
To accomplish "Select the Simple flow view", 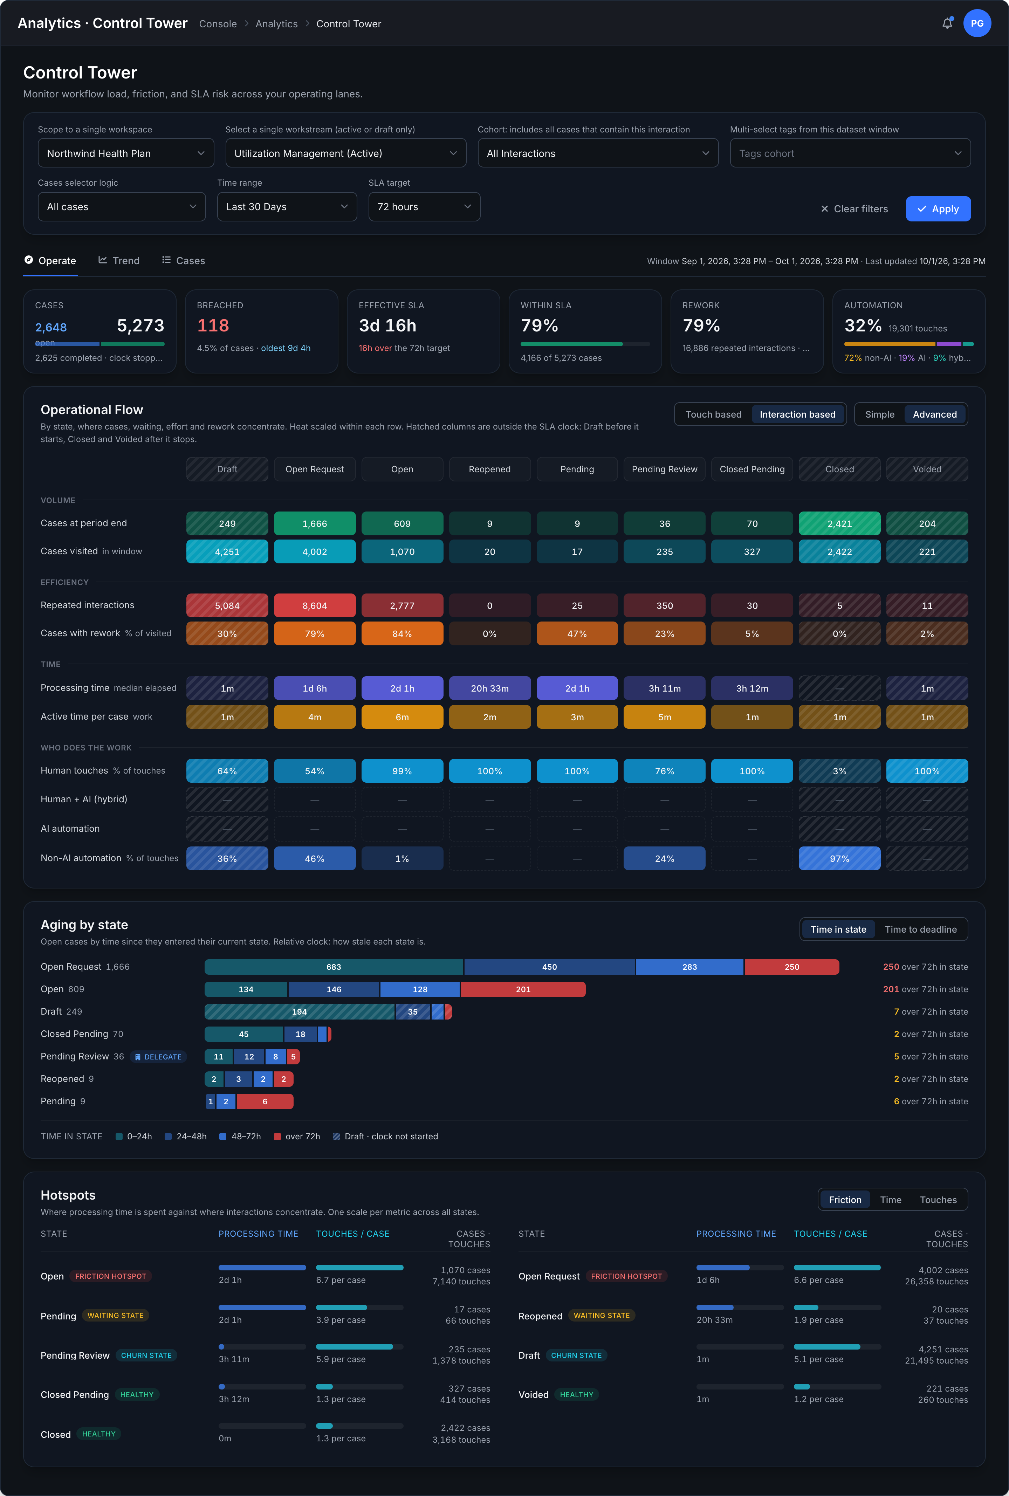I will click(x=879, y=414).
